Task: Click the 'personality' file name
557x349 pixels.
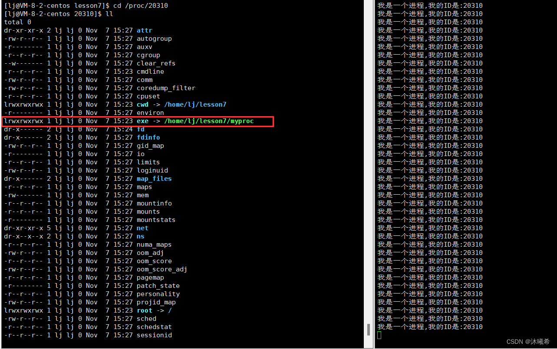Action: click(158, 294)
